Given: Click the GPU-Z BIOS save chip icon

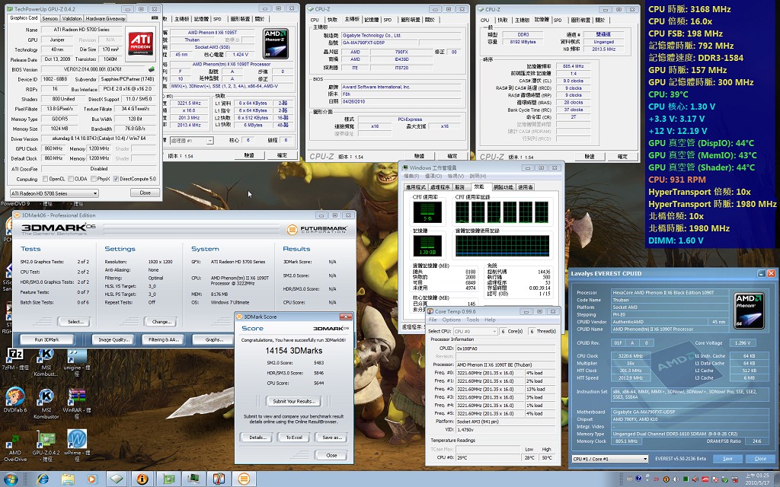Looking at the screenshot, I should coord(152,69).
